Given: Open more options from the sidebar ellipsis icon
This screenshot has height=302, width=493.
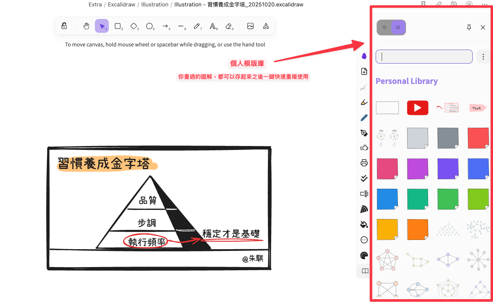Looking at the screenshot, I should click(364, 240).
